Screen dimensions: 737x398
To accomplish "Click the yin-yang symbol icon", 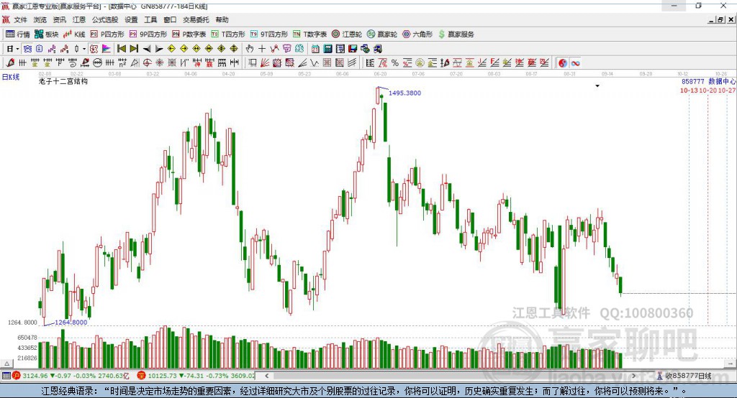I will tap(563, 63).
